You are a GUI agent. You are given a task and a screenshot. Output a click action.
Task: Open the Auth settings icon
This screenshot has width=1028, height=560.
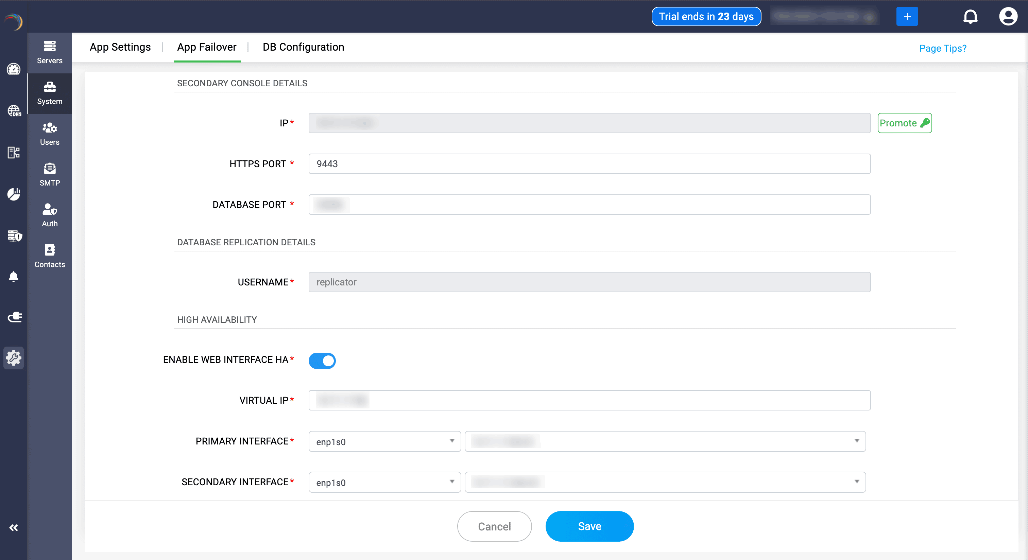coord(50,215)
